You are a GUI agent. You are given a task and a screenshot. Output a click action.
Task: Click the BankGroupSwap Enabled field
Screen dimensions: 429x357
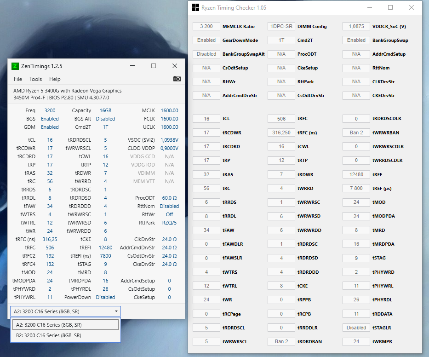[356, 40]
